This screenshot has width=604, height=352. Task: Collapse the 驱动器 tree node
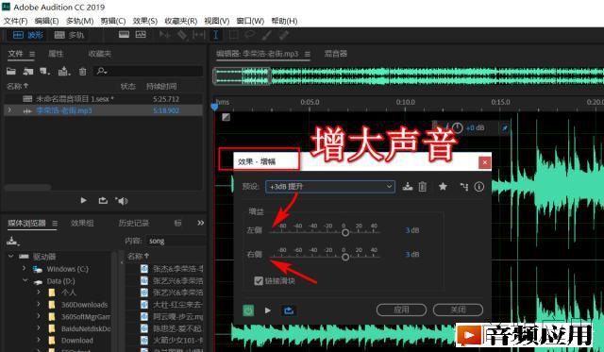coord(10,256)
